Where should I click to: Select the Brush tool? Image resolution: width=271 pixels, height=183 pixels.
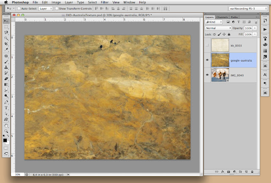coord(6,62)
